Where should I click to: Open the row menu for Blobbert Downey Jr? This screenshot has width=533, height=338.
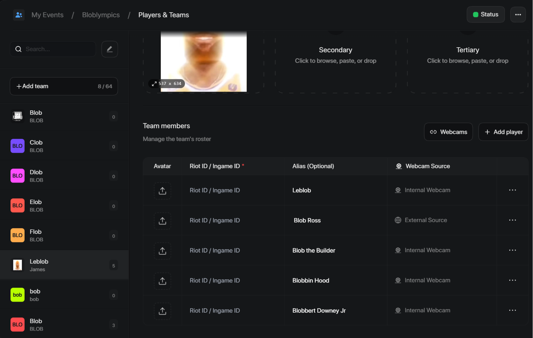[x=512, y=310]
